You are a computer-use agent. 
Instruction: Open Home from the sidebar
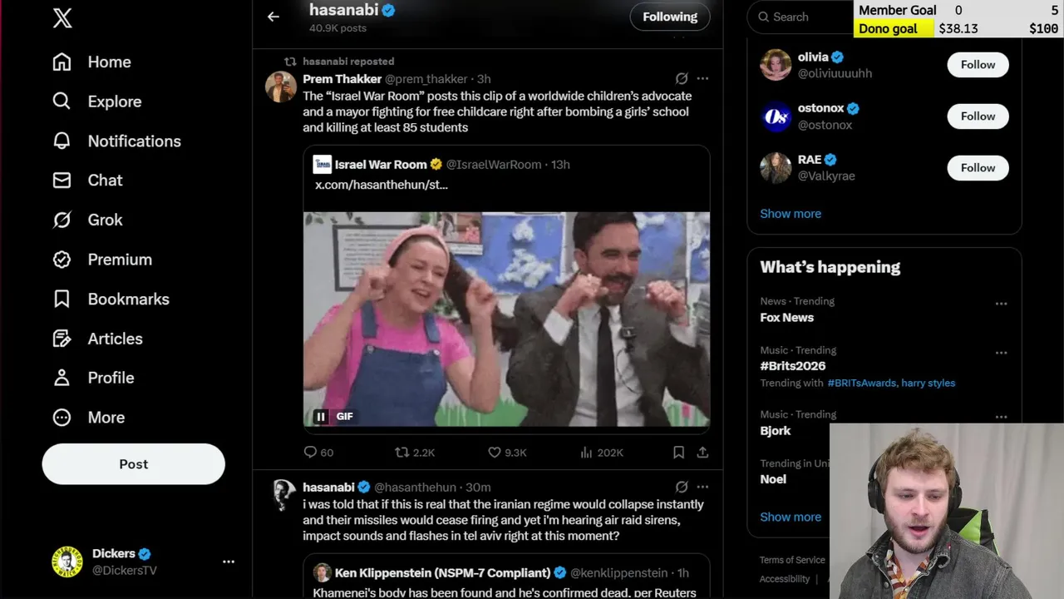[92, 62]
